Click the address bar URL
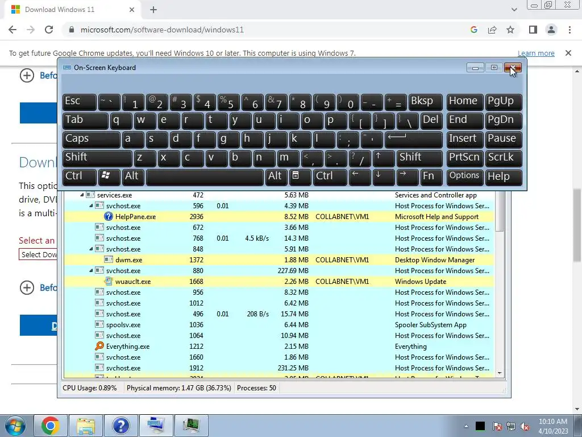Screen dimensions: 582x437 [x=162, y=30]
